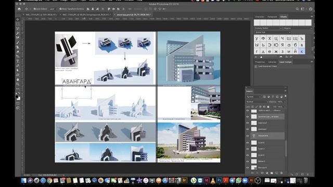Select the Move tool in the toolbar
The width and height of the screenshot is (333, 187).
tap(18, 20)
